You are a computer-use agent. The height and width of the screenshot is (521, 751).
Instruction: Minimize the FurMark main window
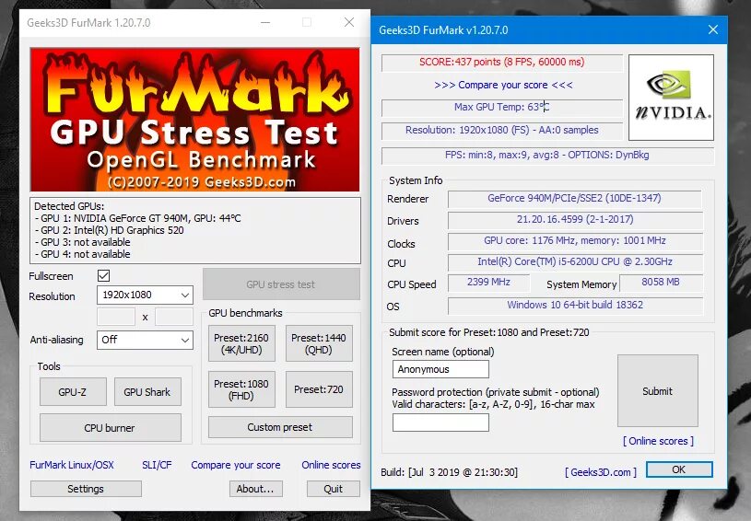coord(265,22)
